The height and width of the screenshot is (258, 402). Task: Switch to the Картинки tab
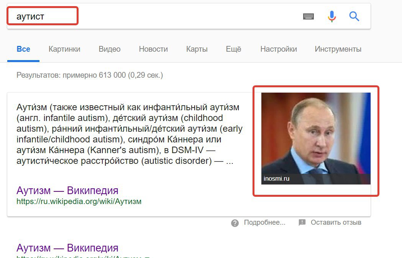pyautogui.click(x=64, y=49)
